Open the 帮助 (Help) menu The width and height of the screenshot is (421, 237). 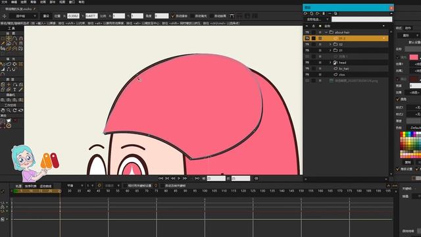tap(82, 2)
